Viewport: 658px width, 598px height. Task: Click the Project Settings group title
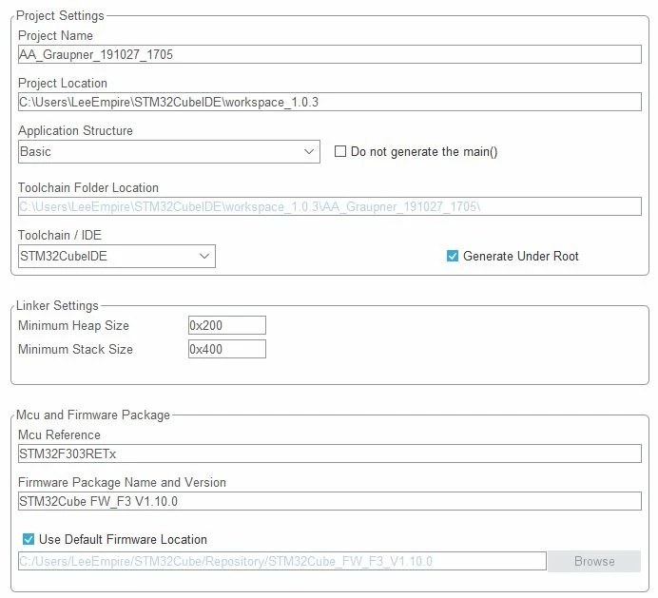pos(60,15)
